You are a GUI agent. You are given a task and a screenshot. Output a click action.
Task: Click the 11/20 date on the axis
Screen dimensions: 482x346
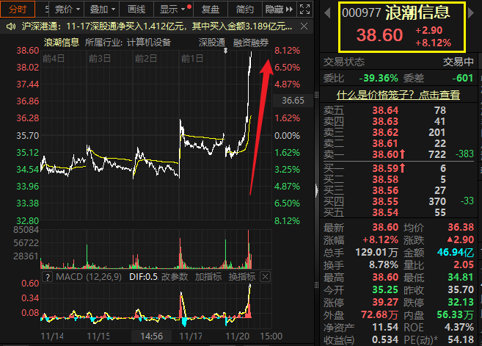237,336
